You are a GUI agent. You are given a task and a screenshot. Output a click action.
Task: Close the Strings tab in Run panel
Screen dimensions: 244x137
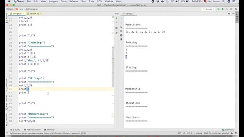[x=134, y=14]
